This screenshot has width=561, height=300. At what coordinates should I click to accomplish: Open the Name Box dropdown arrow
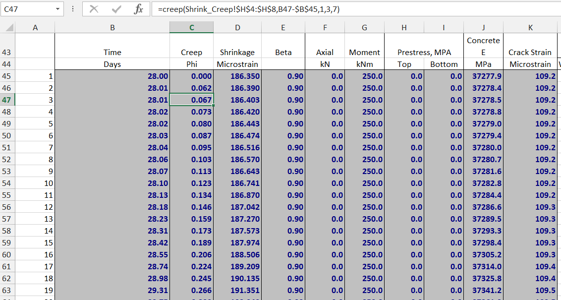(58, 9)
